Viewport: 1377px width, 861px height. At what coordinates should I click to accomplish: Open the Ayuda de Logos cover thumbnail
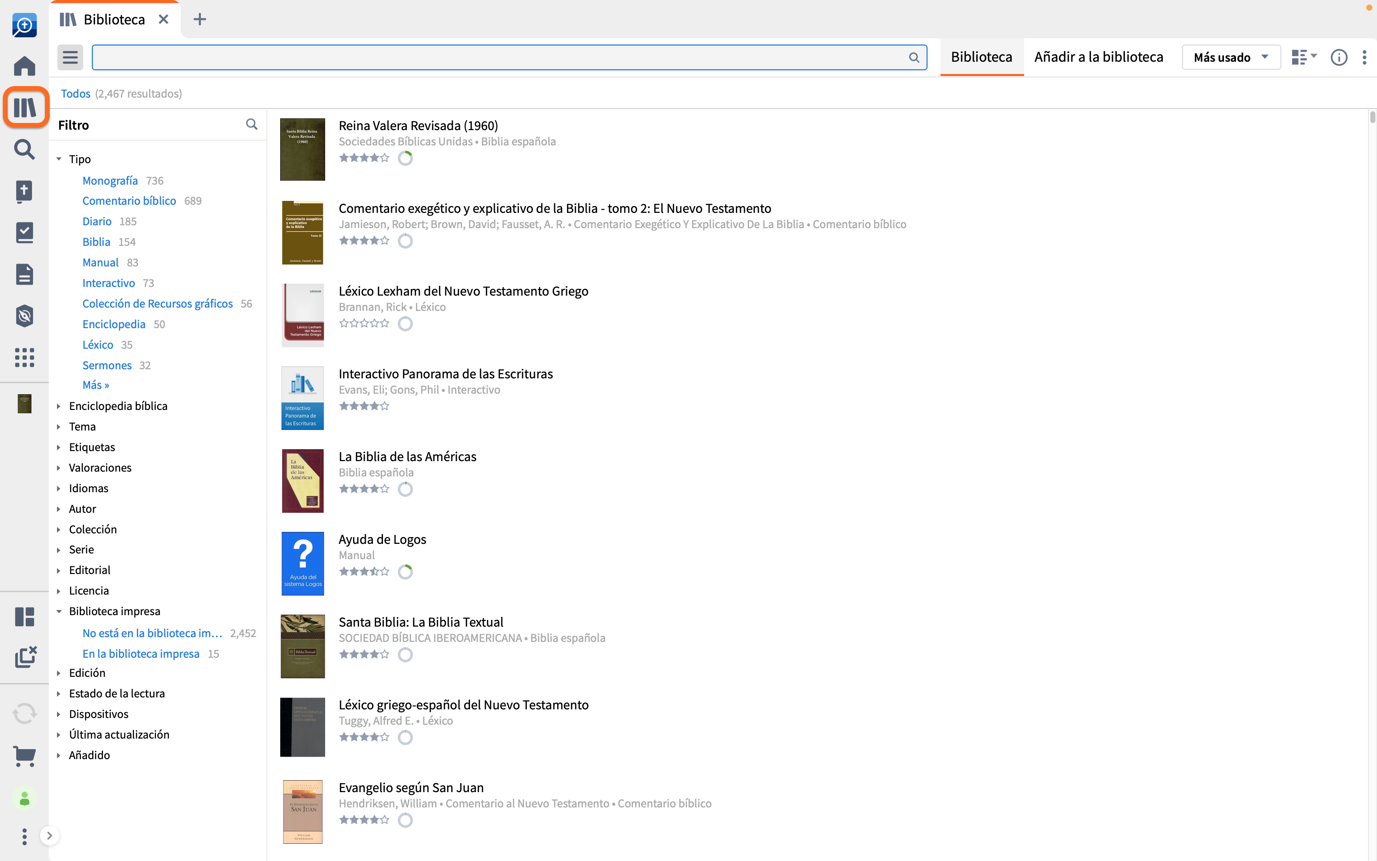[x=303, y=564]
